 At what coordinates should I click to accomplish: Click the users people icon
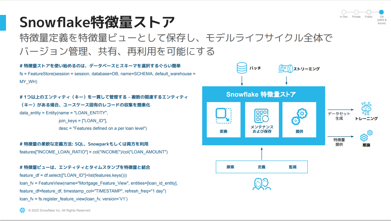(262, 184)
